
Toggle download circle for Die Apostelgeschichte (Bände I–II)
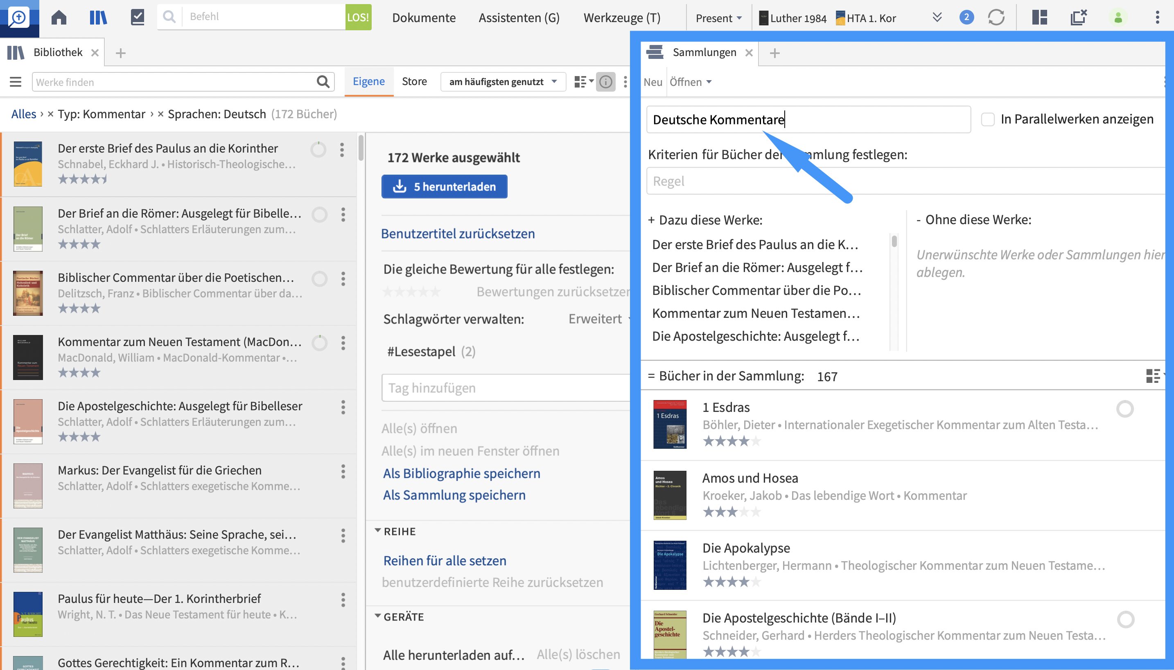pos(1126,619)
